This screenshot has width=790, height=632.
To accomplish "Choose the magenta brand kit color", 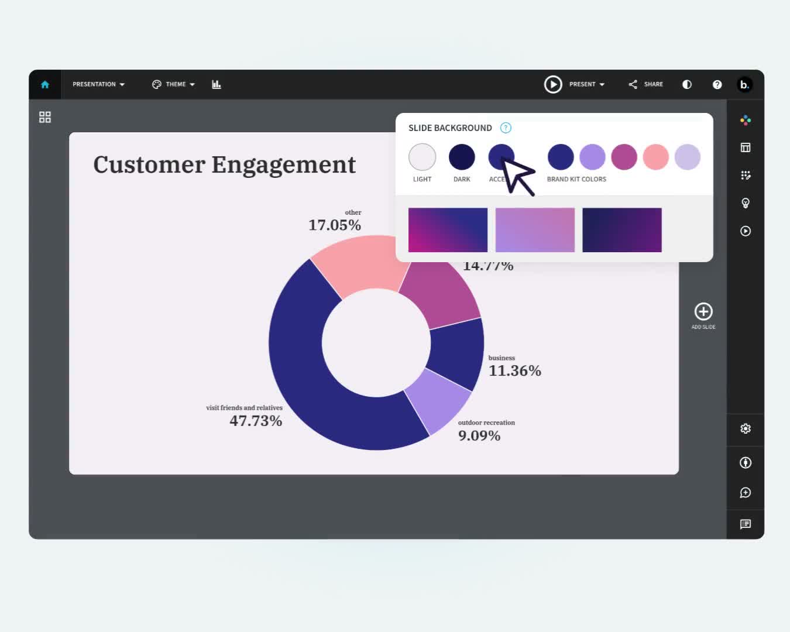I will (624, 157).
